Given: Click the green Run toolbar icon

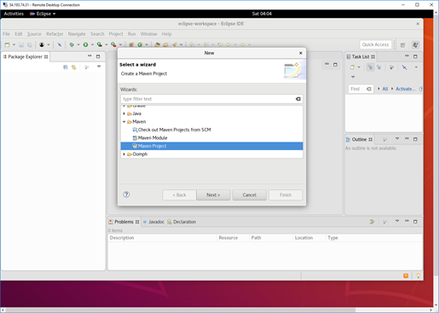Looking at the screenshot, I should [85, 44].
